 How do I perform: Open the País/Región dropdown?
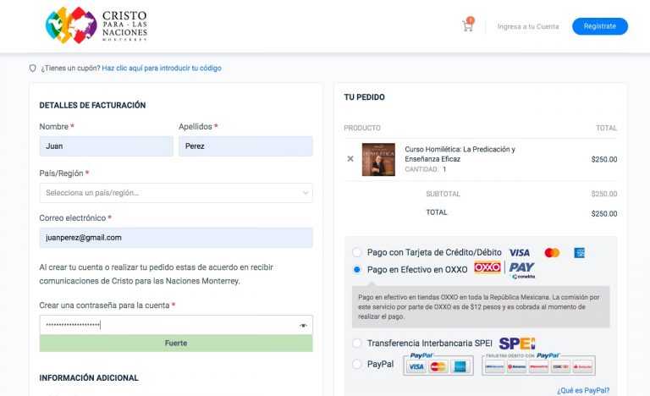coord(176,193)
